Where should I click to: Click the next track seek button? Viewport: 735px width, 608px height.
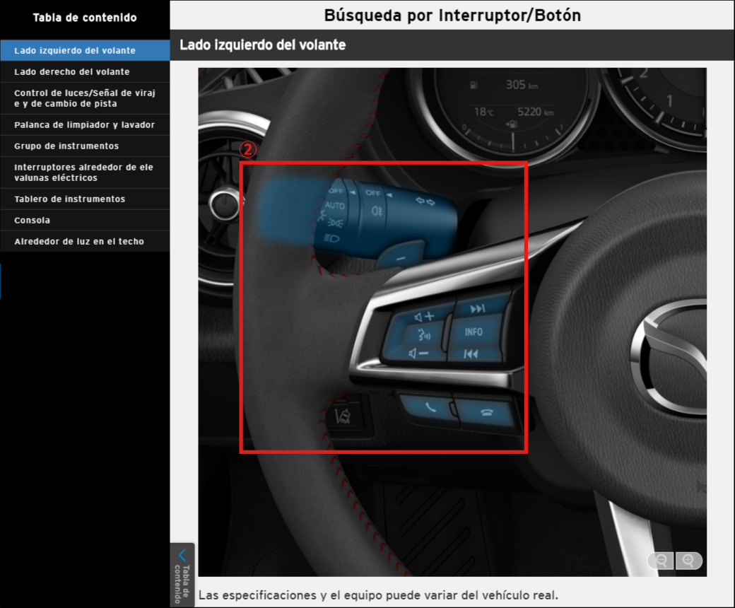click(x=478, y=309)
